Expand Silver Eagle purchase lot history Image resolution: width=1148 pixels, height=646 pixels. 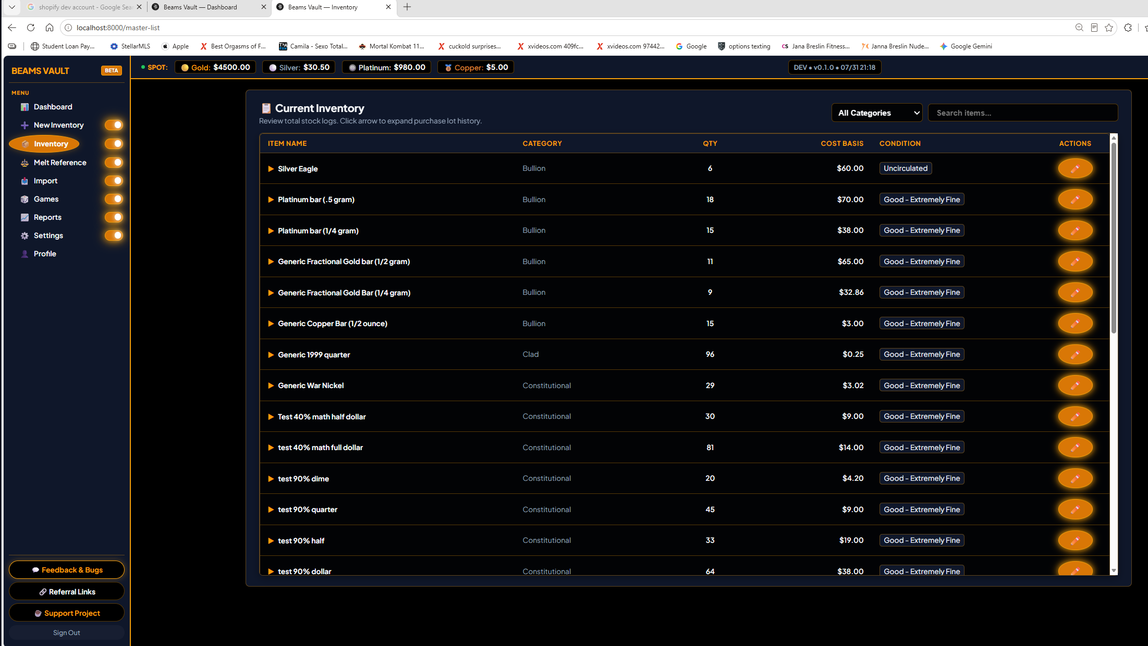pyautogui.click(x=271, y=169)
